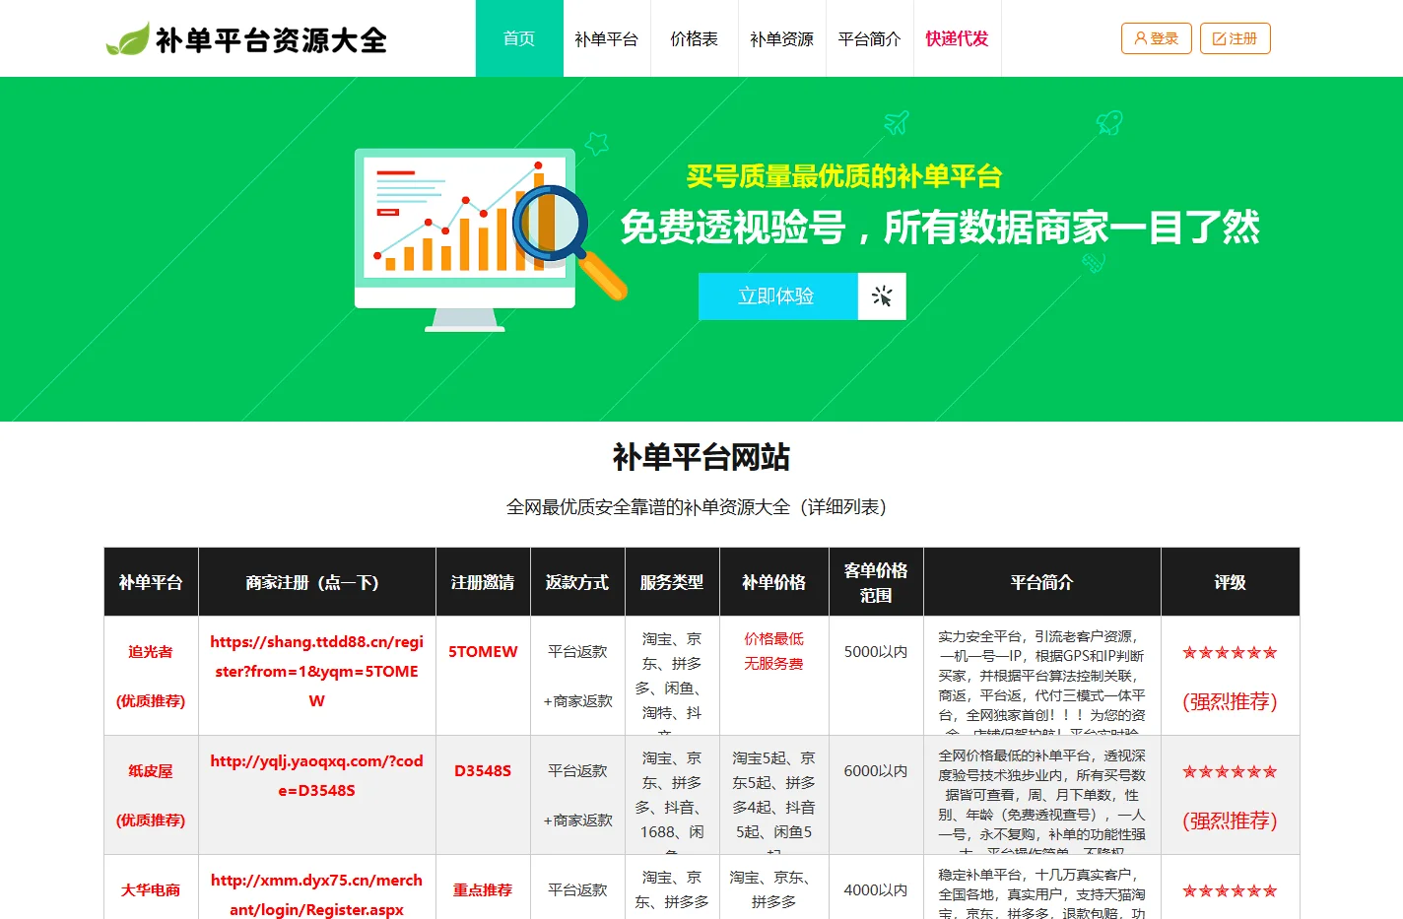Screen dimensions: 1403x919
Task: Click the 平台简介 table column header
Action: [1042, 582]
